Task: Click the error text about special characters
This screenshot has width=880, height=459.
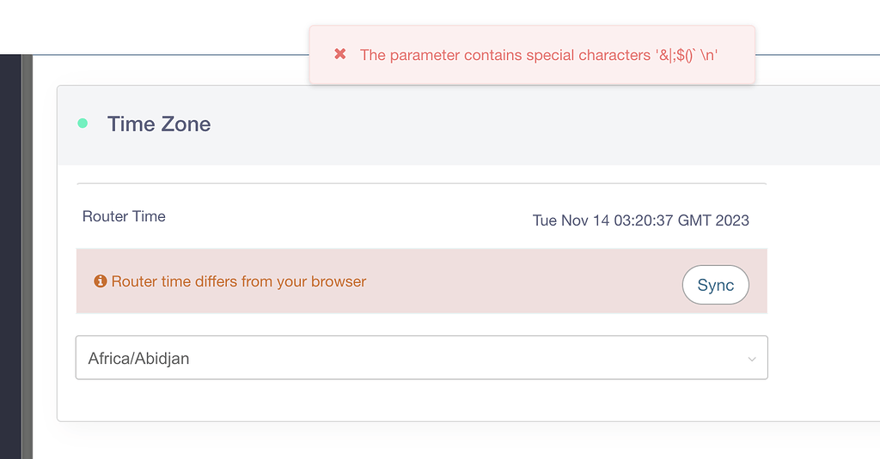Action: click(539, 55)
